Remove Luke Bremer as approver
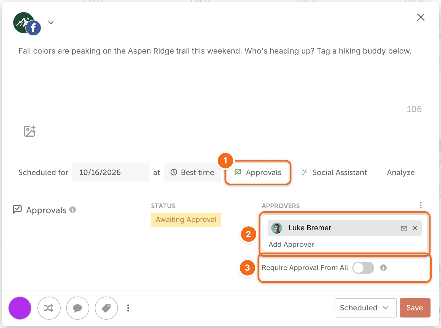This screenshot has width=441, height=328. (x=415, y=228)
